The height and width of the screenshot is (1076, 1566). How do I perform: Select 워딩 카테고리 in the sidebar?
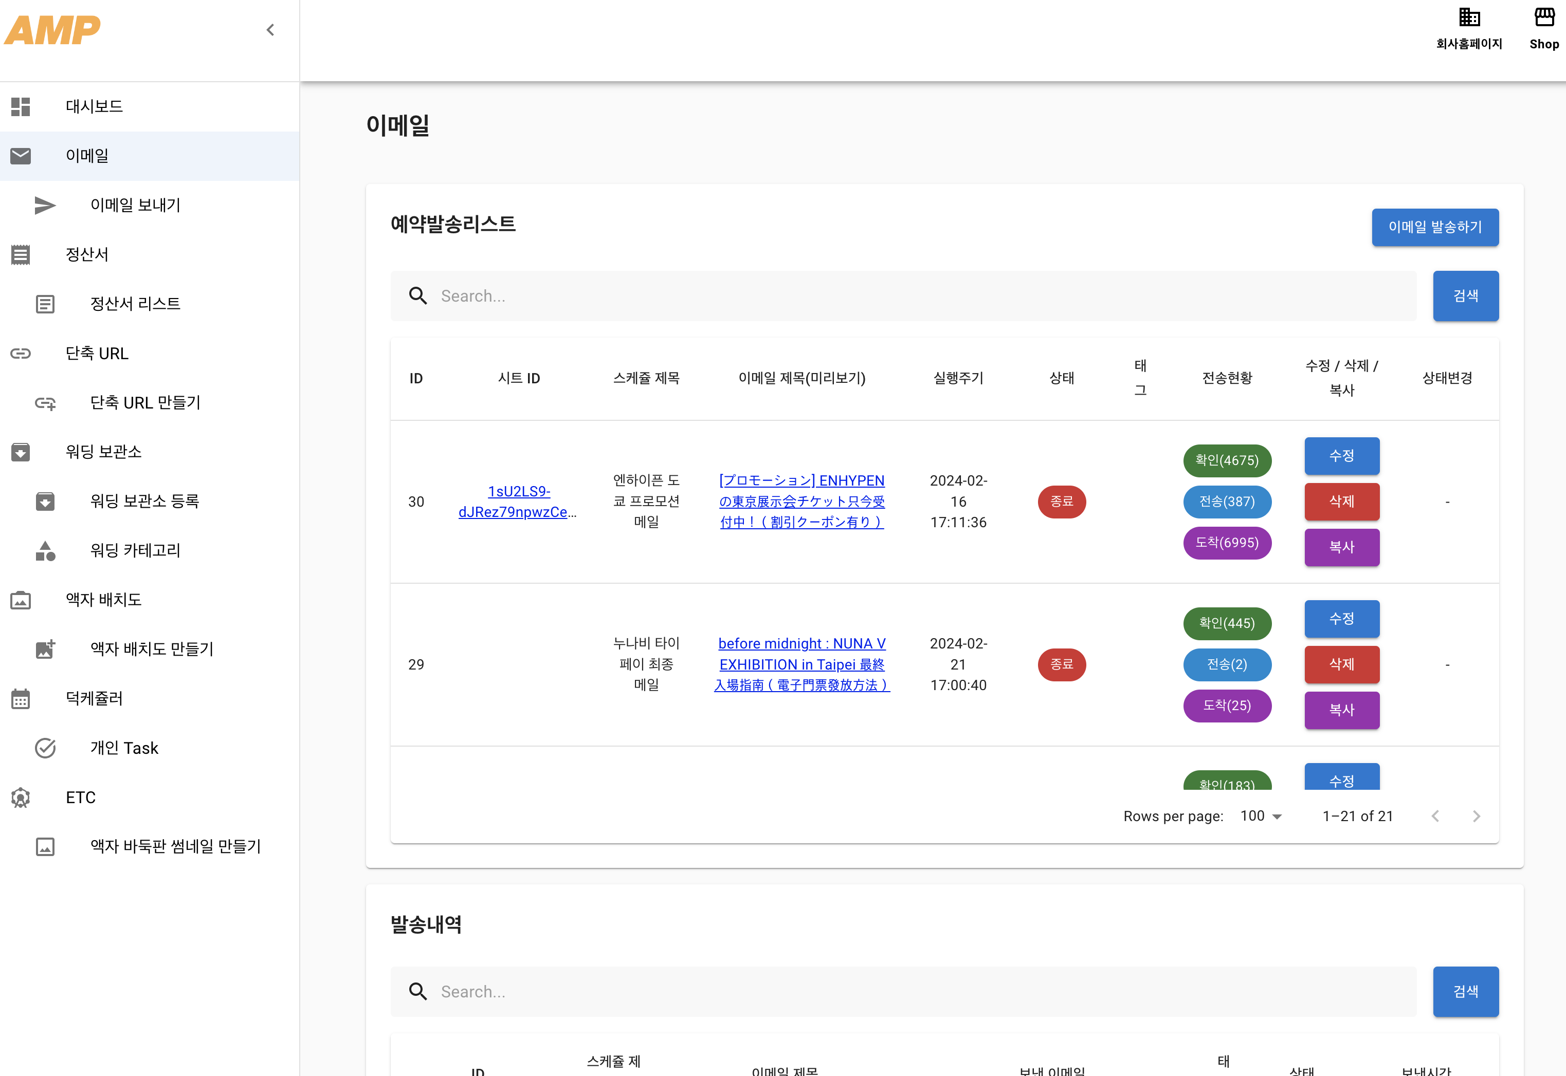tap(136, 550)
